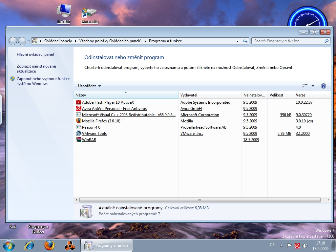The width and height of the screenshot is (336, 252).
Task: Open Zobrazit nainstalované aktualizace link
Action: (36, 69)
